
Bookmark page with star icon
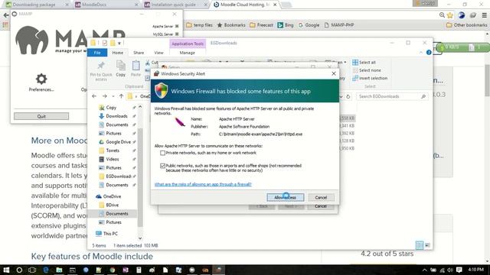pos(450,15)
